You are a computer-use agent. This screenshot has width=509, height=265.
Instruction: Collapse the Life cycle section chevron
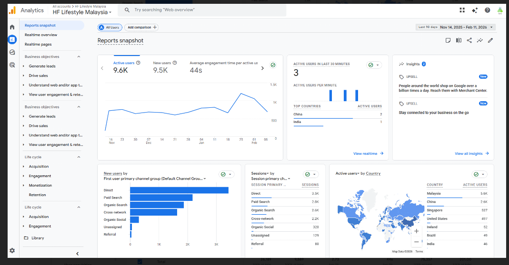point(79,157)
